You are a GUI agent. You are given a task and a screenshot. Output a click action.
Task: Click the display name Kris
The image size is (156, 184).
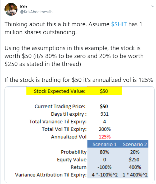tap(24, 7)
